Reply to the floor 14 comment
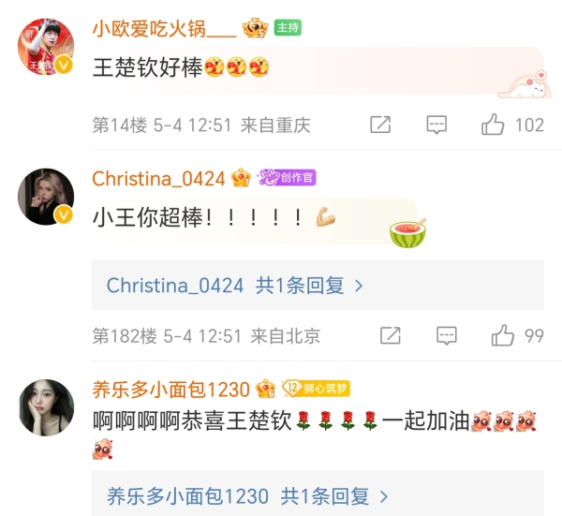The width and height of the screenshot is (562, 516). pyautogui.click(x=436, y=125)
